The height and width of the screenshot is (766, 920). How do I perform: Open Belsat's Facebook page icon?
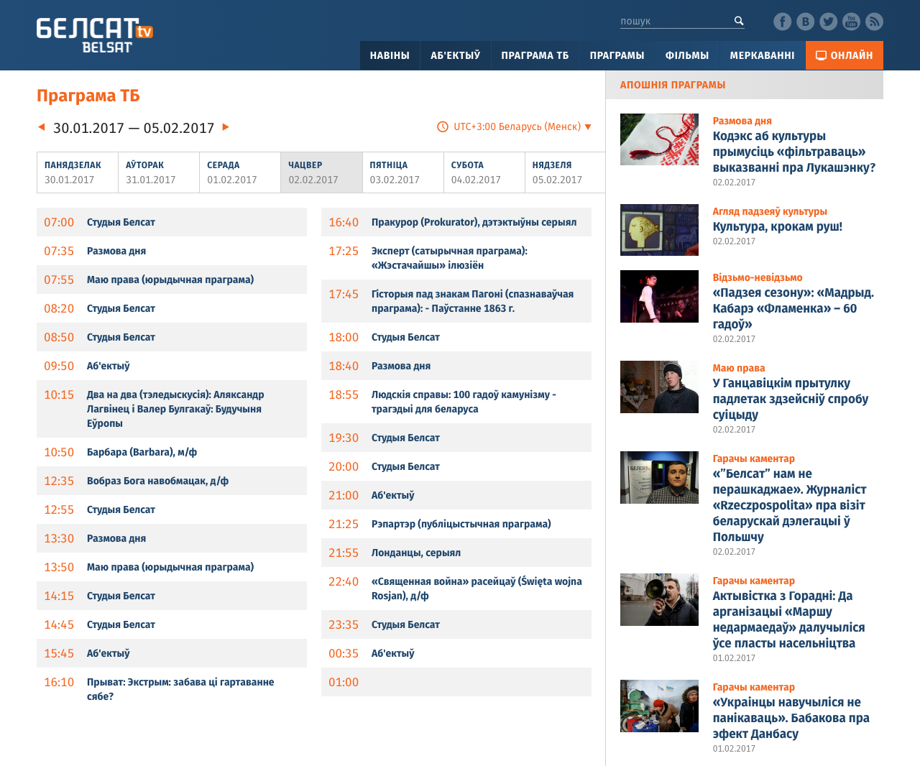782,21
